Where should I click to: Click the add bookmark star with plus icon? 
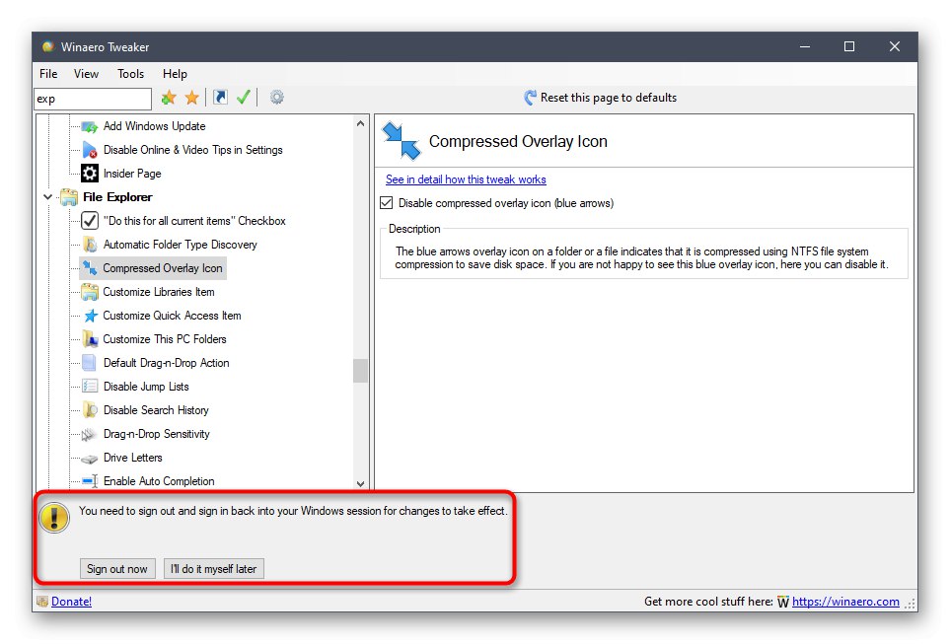(169, 98)
